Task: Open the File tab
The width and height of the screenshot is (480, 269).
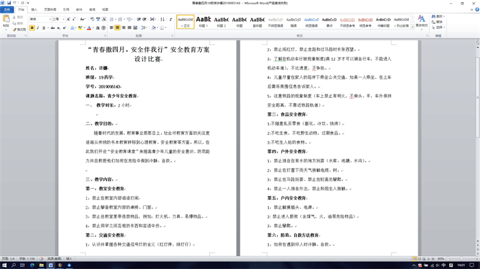Action: (x=7, y=10)
